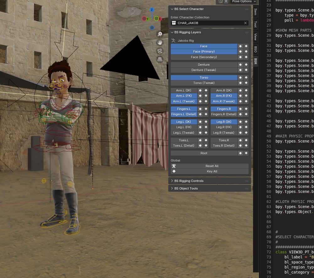This screenshot has width=314, height=278.
Task: Click the circle dot icon beside Face layer
Action: pos(240,46)
